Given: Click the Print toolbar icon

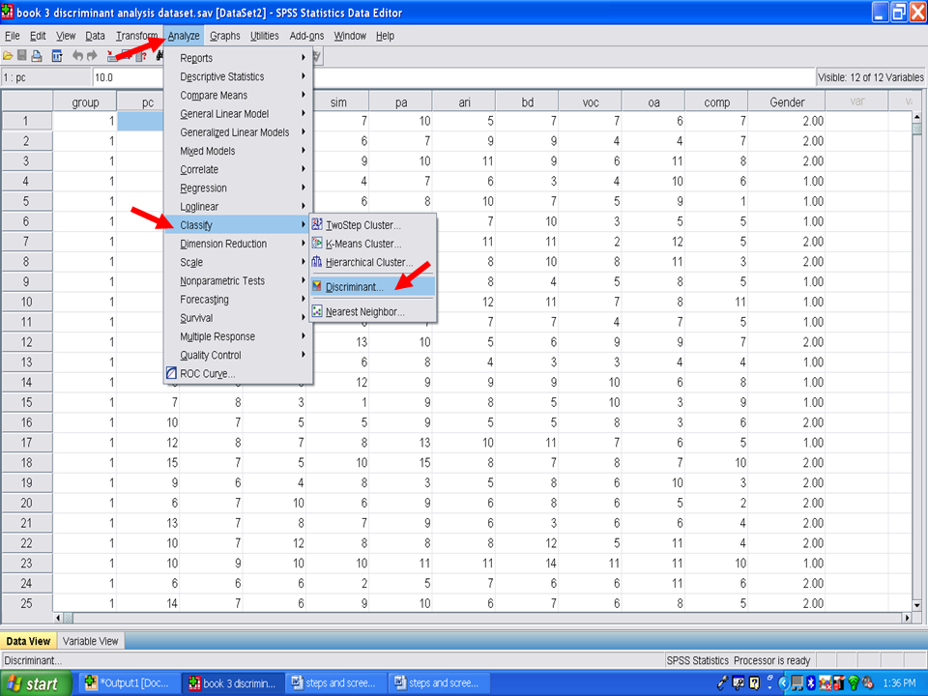Looking at the screenshot, I should pos(37,56).
